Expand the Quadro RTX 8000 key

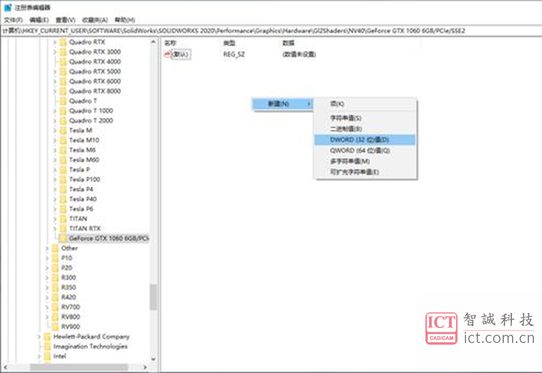click(55, 91)
